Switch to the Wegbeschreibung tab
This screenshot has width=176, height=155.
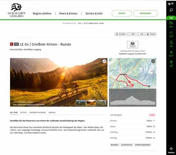37,113
